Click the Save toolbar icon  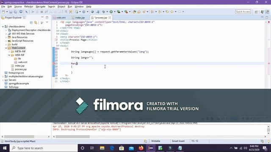click(11, 12)
